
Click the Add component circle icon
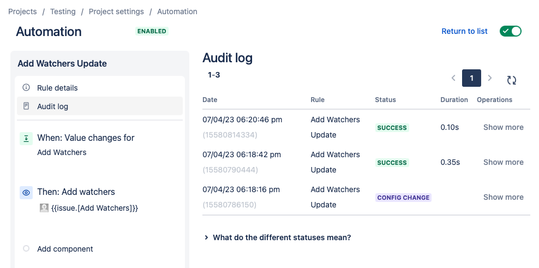click(x=26, y=249)
